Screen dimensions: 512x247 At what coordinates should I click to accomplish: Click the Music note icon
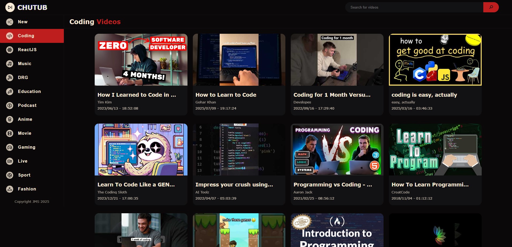point(10,63)
